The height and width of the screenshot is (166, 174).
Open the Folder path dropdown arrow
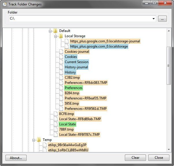[x=153, y=19]
